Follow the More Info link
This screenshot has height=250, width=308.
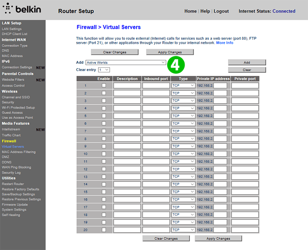225,43
